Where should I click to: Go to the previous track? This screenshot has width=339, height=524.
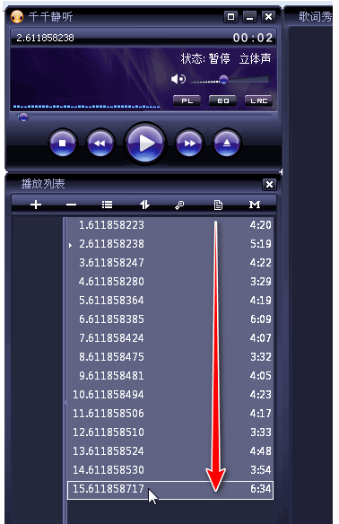click(100, 143)
